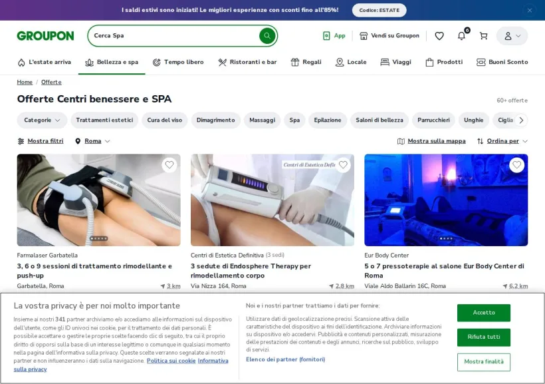Close the summer sale promo banner
545x384 pixels.
[529, 11]
